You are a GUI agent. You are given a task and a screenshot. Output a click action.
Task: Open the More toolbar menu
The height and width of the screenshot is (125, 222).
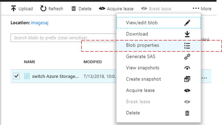point(202,9)
